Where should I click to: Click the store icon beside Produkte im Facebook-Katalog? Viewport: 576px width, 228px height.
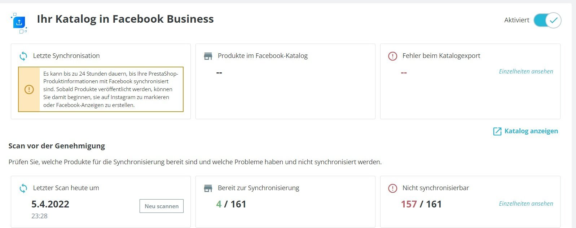point(208,56)
